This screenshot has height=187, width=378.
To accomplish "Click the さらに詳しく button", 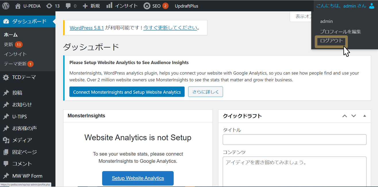I will pos(205,92).
